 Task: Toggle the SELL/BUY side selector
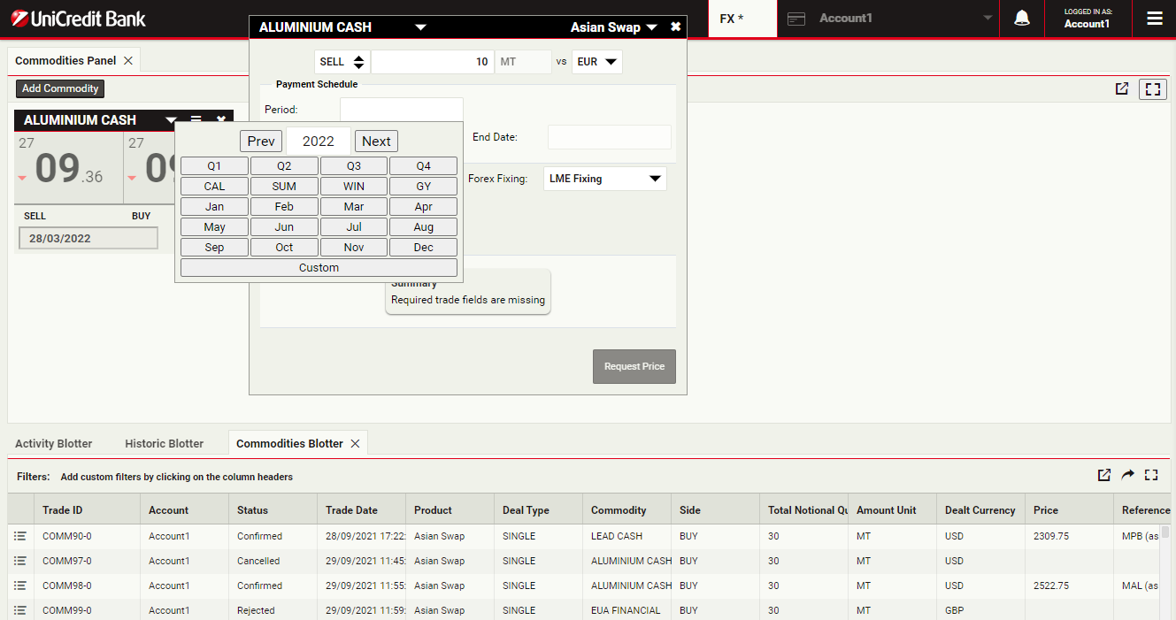(342, 62)
